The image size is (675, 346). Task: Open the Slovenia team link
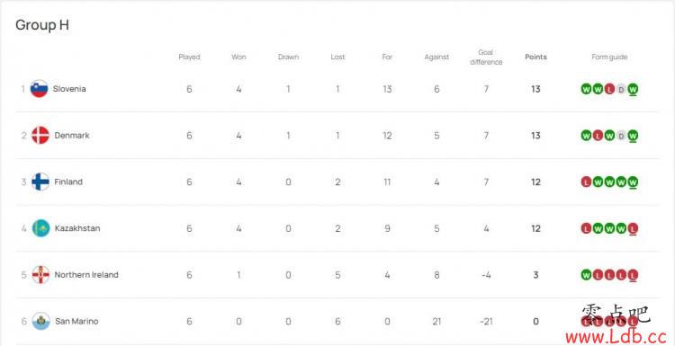(x=69, y=89)
